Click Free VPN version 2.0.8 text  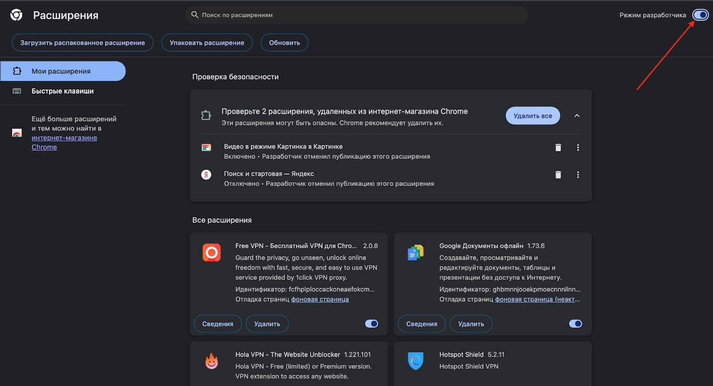pos(370,246)
